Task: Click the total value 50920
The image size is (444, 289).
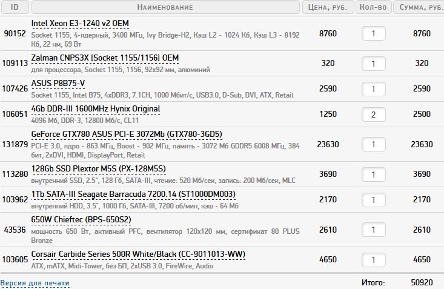Action: 422,282
